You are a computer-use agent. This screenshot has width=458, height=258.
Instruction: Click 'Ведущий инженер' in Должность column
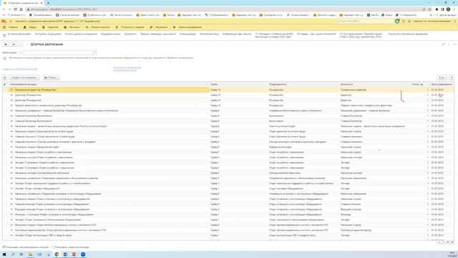pos(351,209)
